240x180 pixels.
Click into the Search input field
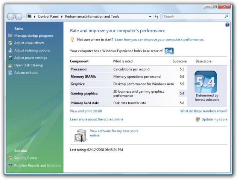coord(193,16)
